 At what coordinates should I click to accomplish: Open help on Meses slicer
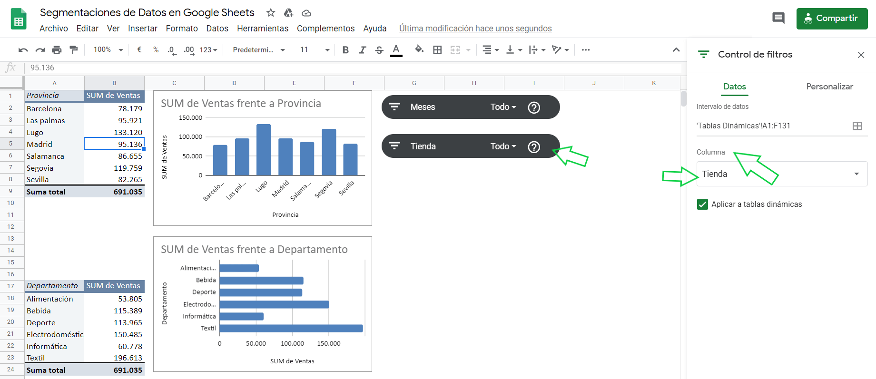pyautogui.click(x=534, y=107)
